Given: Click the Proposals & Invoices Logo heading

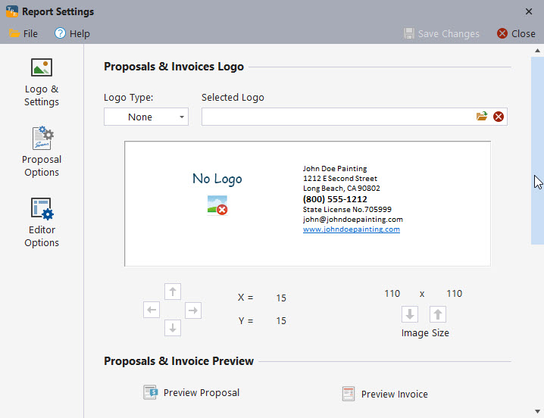Looking at the screenshot, I should (174, 67).
